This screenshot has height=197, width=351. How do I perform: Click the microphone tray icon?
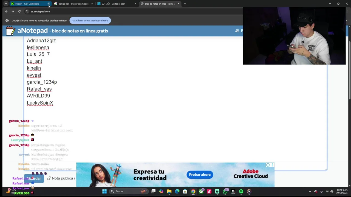coord(321,192)
